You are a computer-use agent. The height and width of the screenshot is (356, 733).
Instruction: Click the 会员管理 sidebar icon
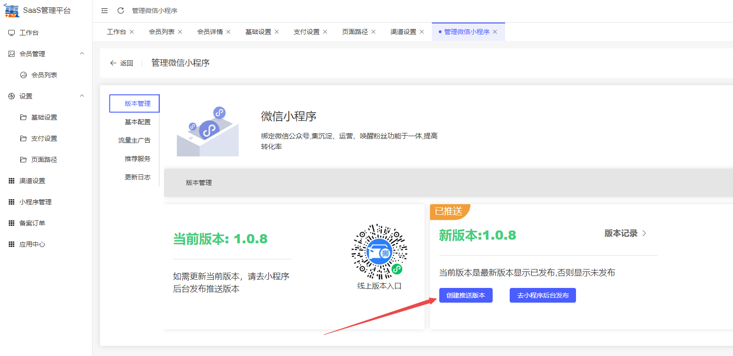point(12,54)
